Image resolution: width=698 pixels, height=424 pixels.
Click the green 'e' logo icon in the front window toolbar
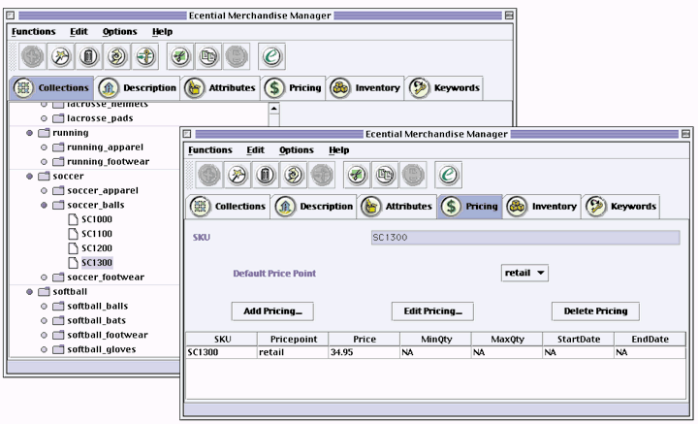448,175
